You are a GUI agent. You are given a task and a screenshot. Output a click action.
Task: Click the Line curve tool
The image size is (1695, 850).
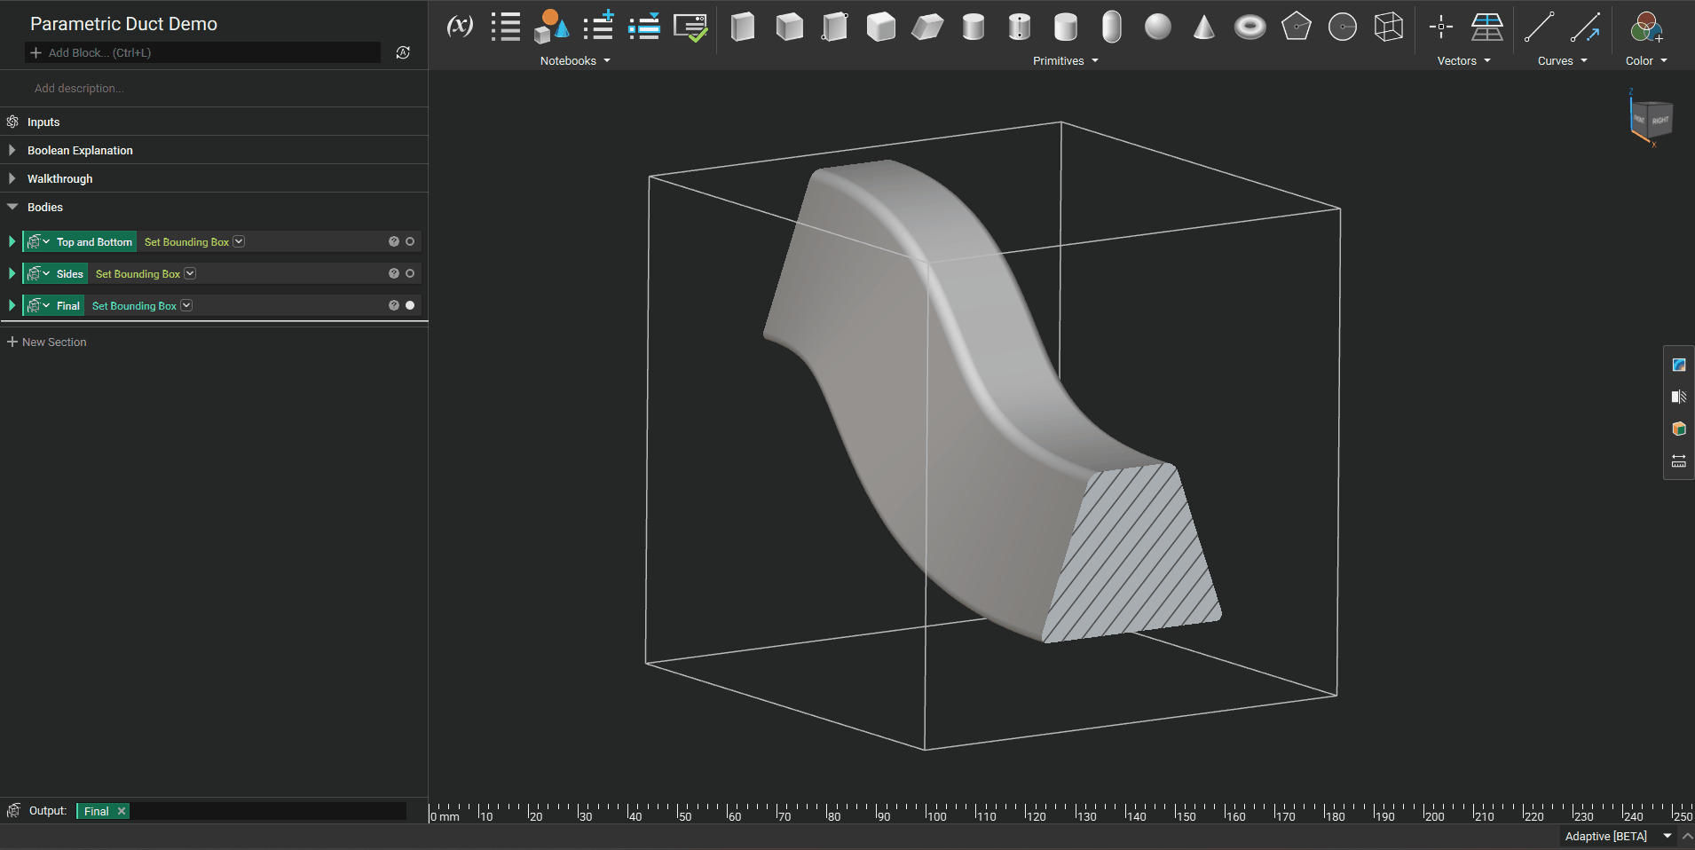pos(1540,27)
